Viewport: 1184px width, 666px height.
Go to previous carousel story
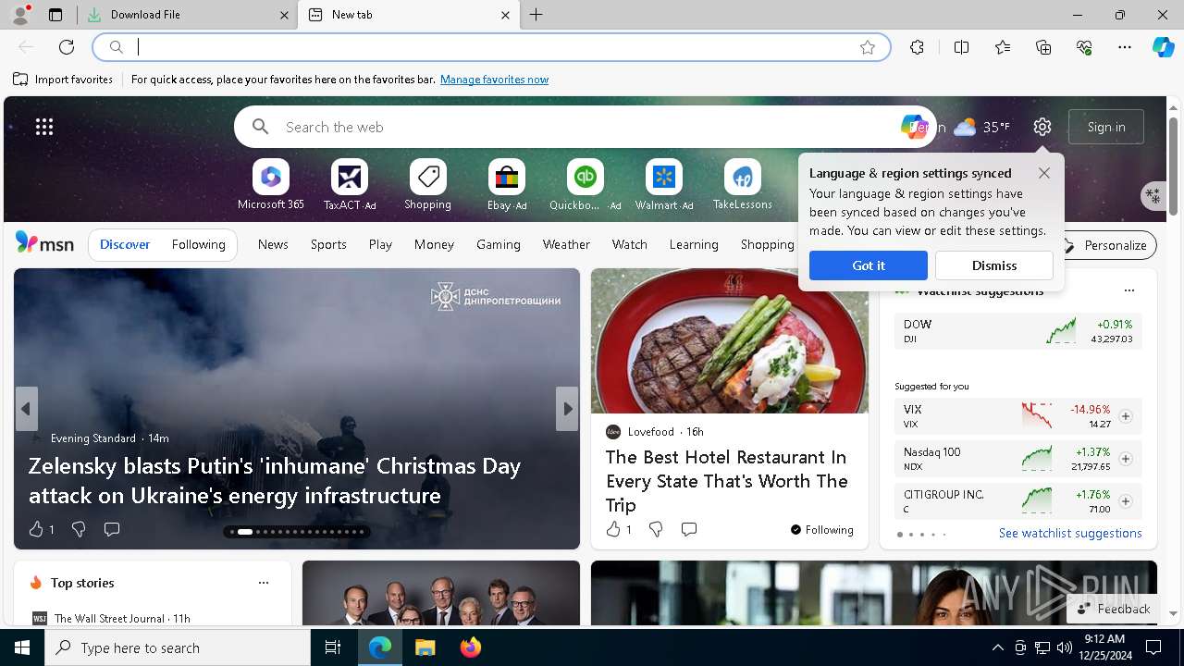26,409
